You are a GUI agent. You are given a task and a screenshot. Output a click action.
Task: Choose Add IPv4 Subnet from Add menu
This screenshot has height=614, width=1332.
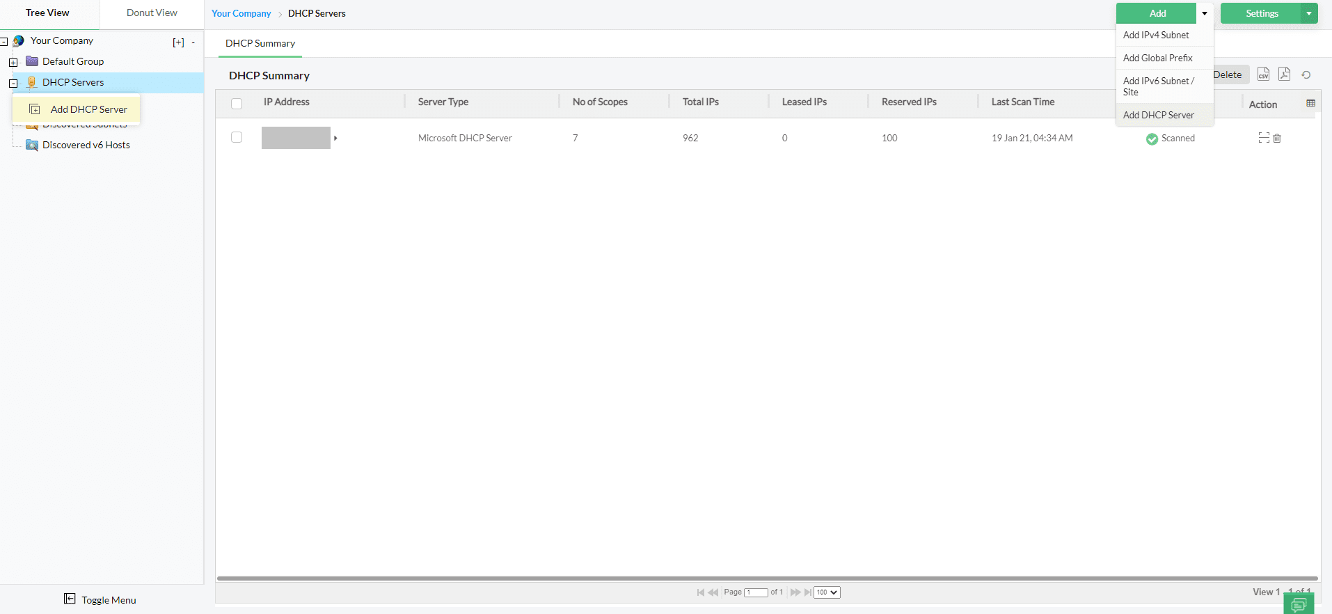click(x=1165, y=35)
